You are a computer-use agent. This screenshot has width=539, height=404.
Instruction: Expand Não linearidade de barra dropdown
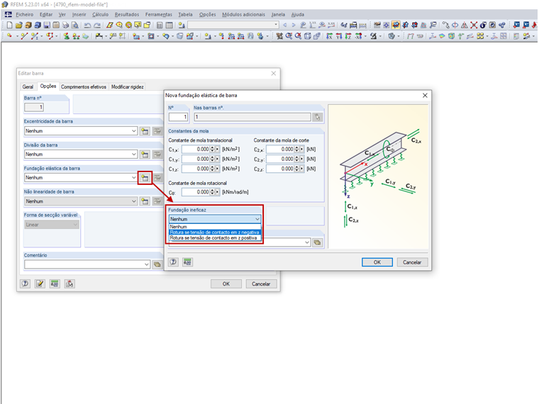point(134,201)
